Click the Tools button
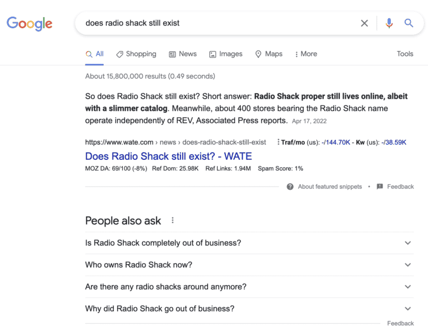The height and width of the screenshot is (333, 428). point(405,54)
